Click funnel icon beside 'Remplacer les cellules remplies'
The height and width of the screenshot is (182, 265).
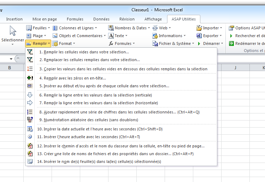(x=30, y=60)
